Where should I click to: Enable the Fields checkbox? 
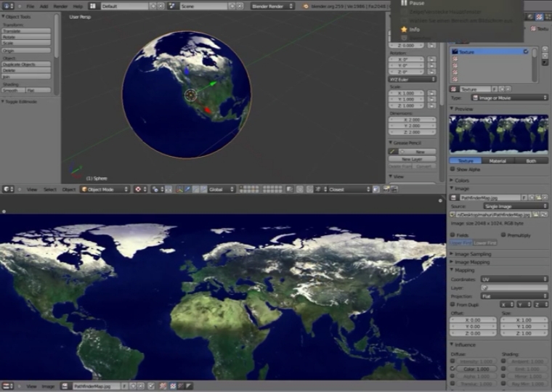[x=452, y=234]
